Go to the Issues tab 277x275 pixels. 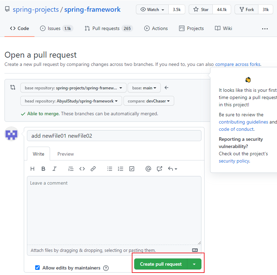(x=57, y=28)
